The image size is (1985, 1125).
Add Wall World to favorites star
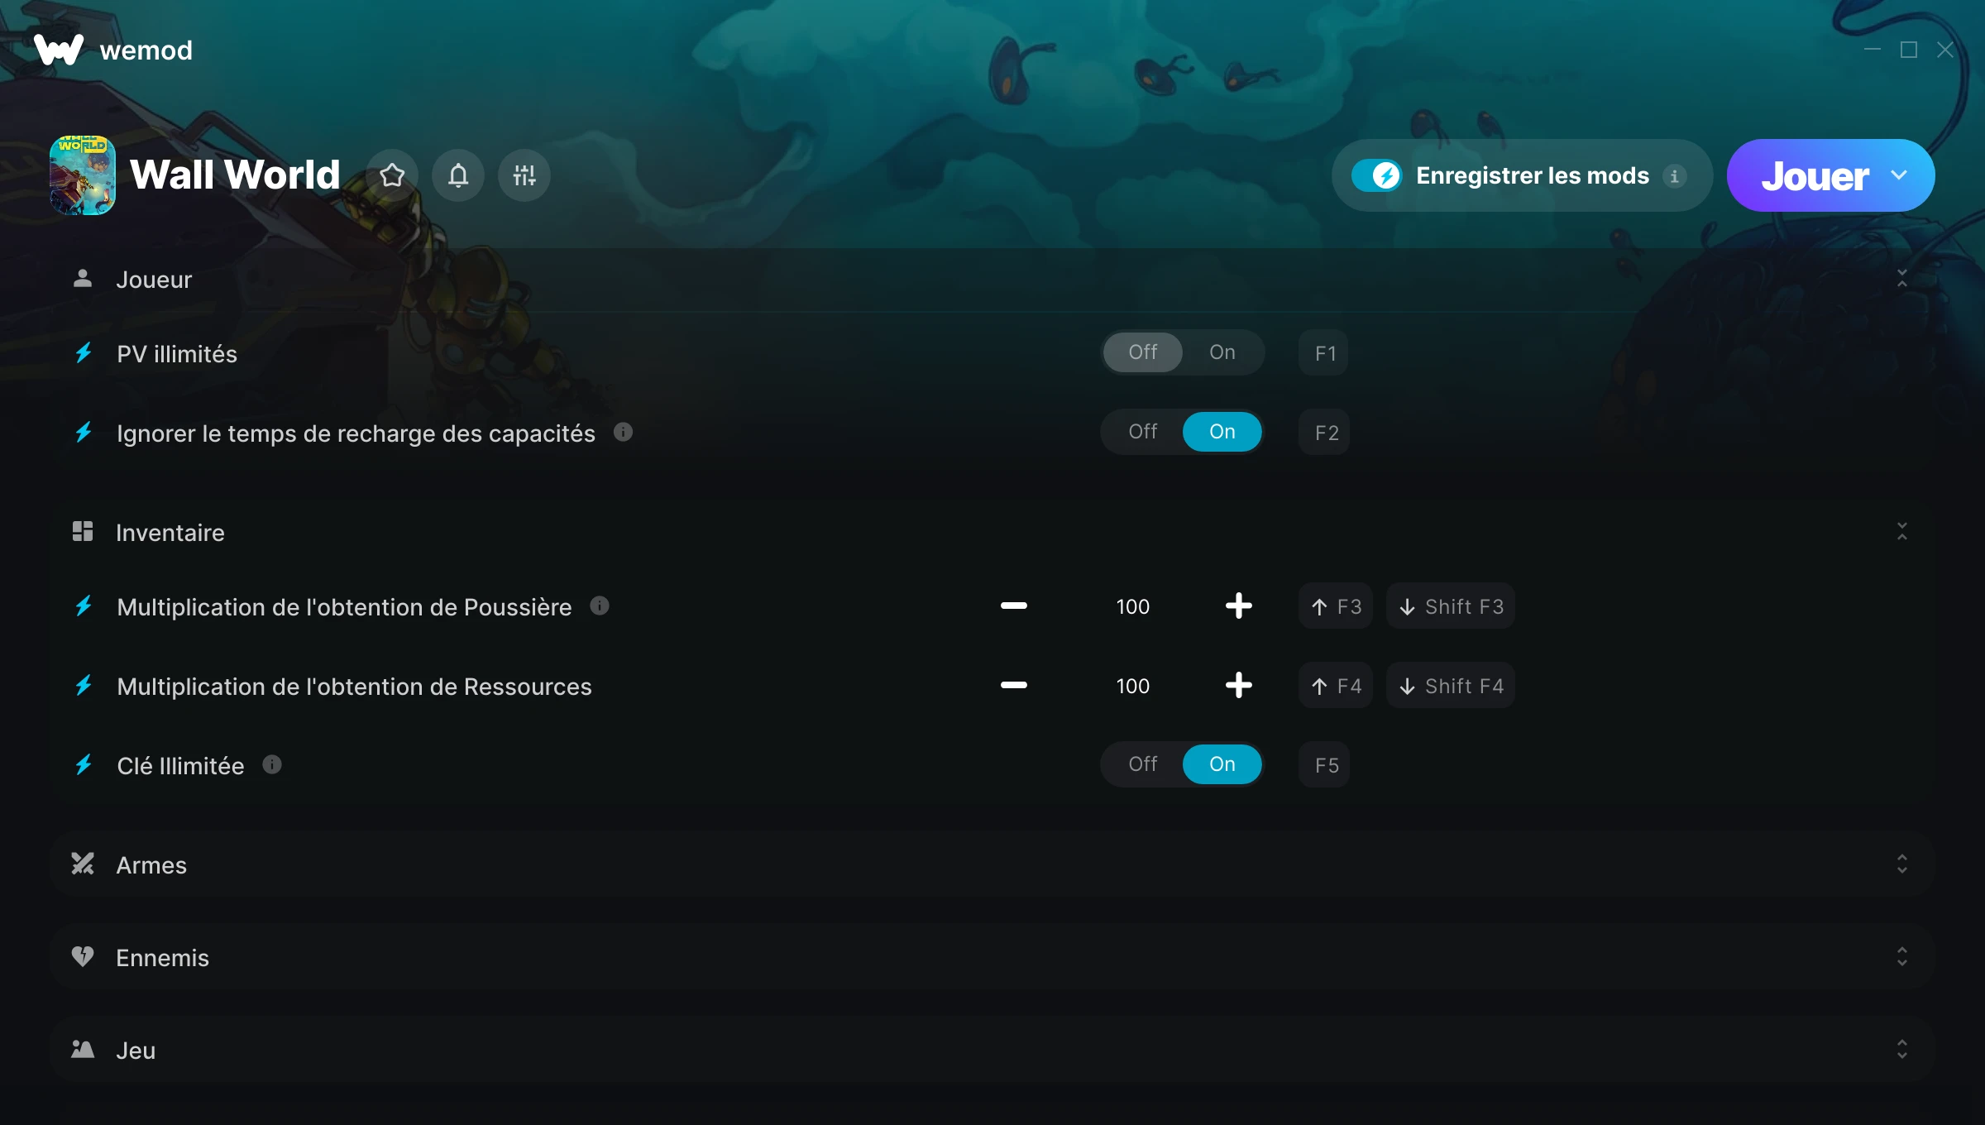pyautogui.click(x=392, y=175)
